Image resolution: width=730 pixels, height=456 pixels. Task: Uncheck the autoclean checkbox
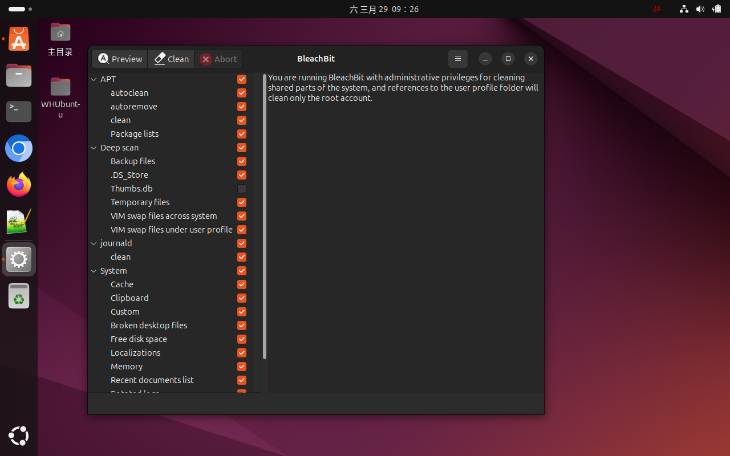[x=242, y=93]
